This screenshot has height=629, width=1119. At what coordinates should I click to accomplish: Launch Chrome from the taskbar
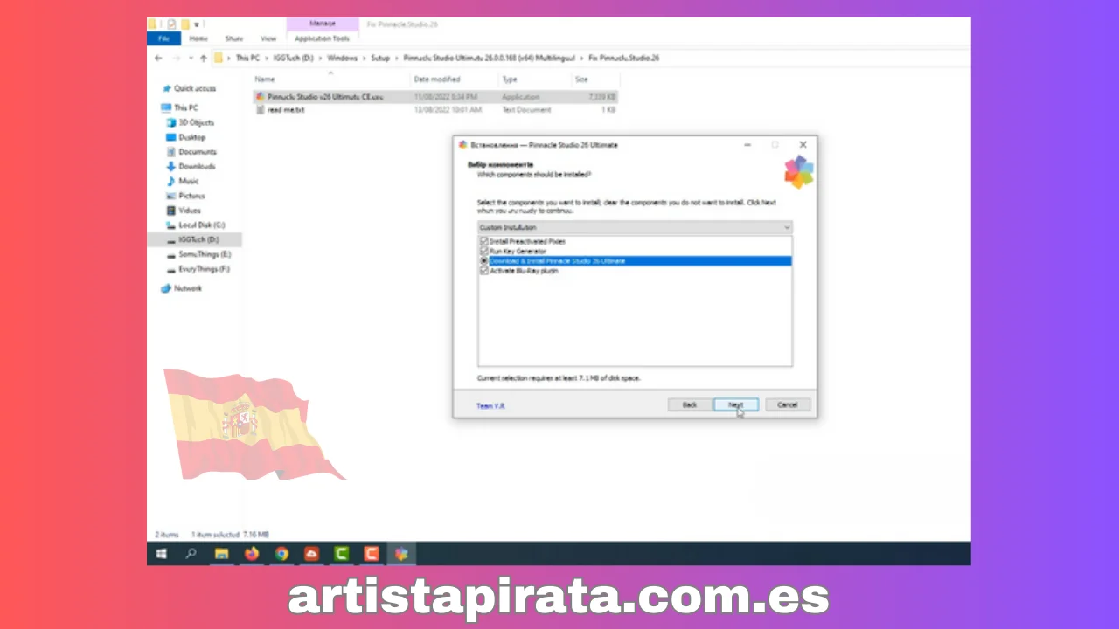(281, 554)
